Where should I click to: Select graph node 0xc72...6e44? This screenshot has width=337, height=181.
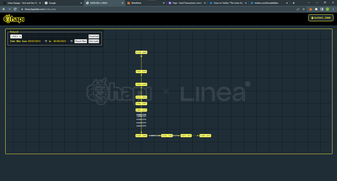tap(141, 97)
